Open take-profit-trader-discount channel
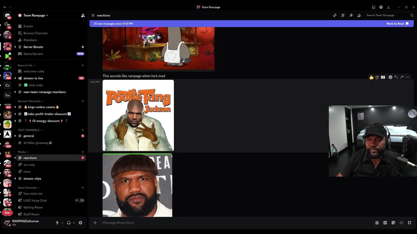This screenshot has width=417, height=234. point(50,114)
